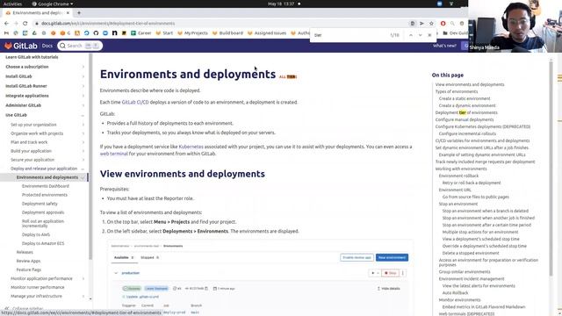Image resolution: width=562 pixels, height=316 pixels.
Task: Open Releases in the sidebar
Action: 25,252
